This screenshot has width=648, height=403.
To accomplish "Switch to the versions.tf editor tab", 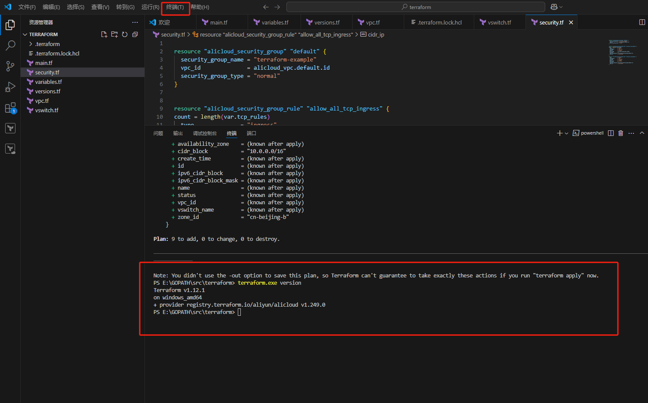I will [326, 22].
